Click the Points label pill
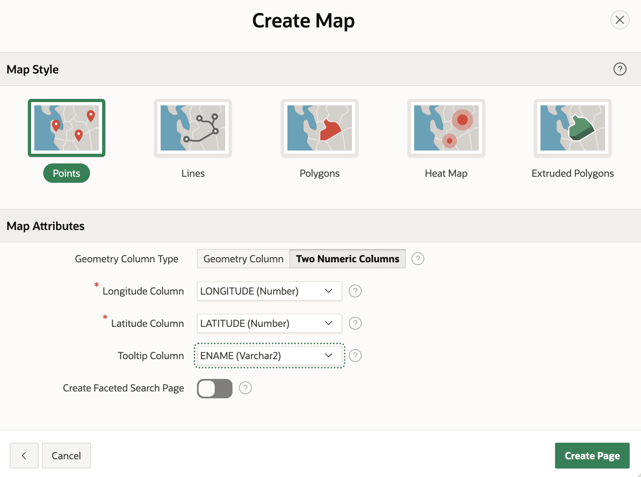Screen dimensions: 641x477 point(67,173)
